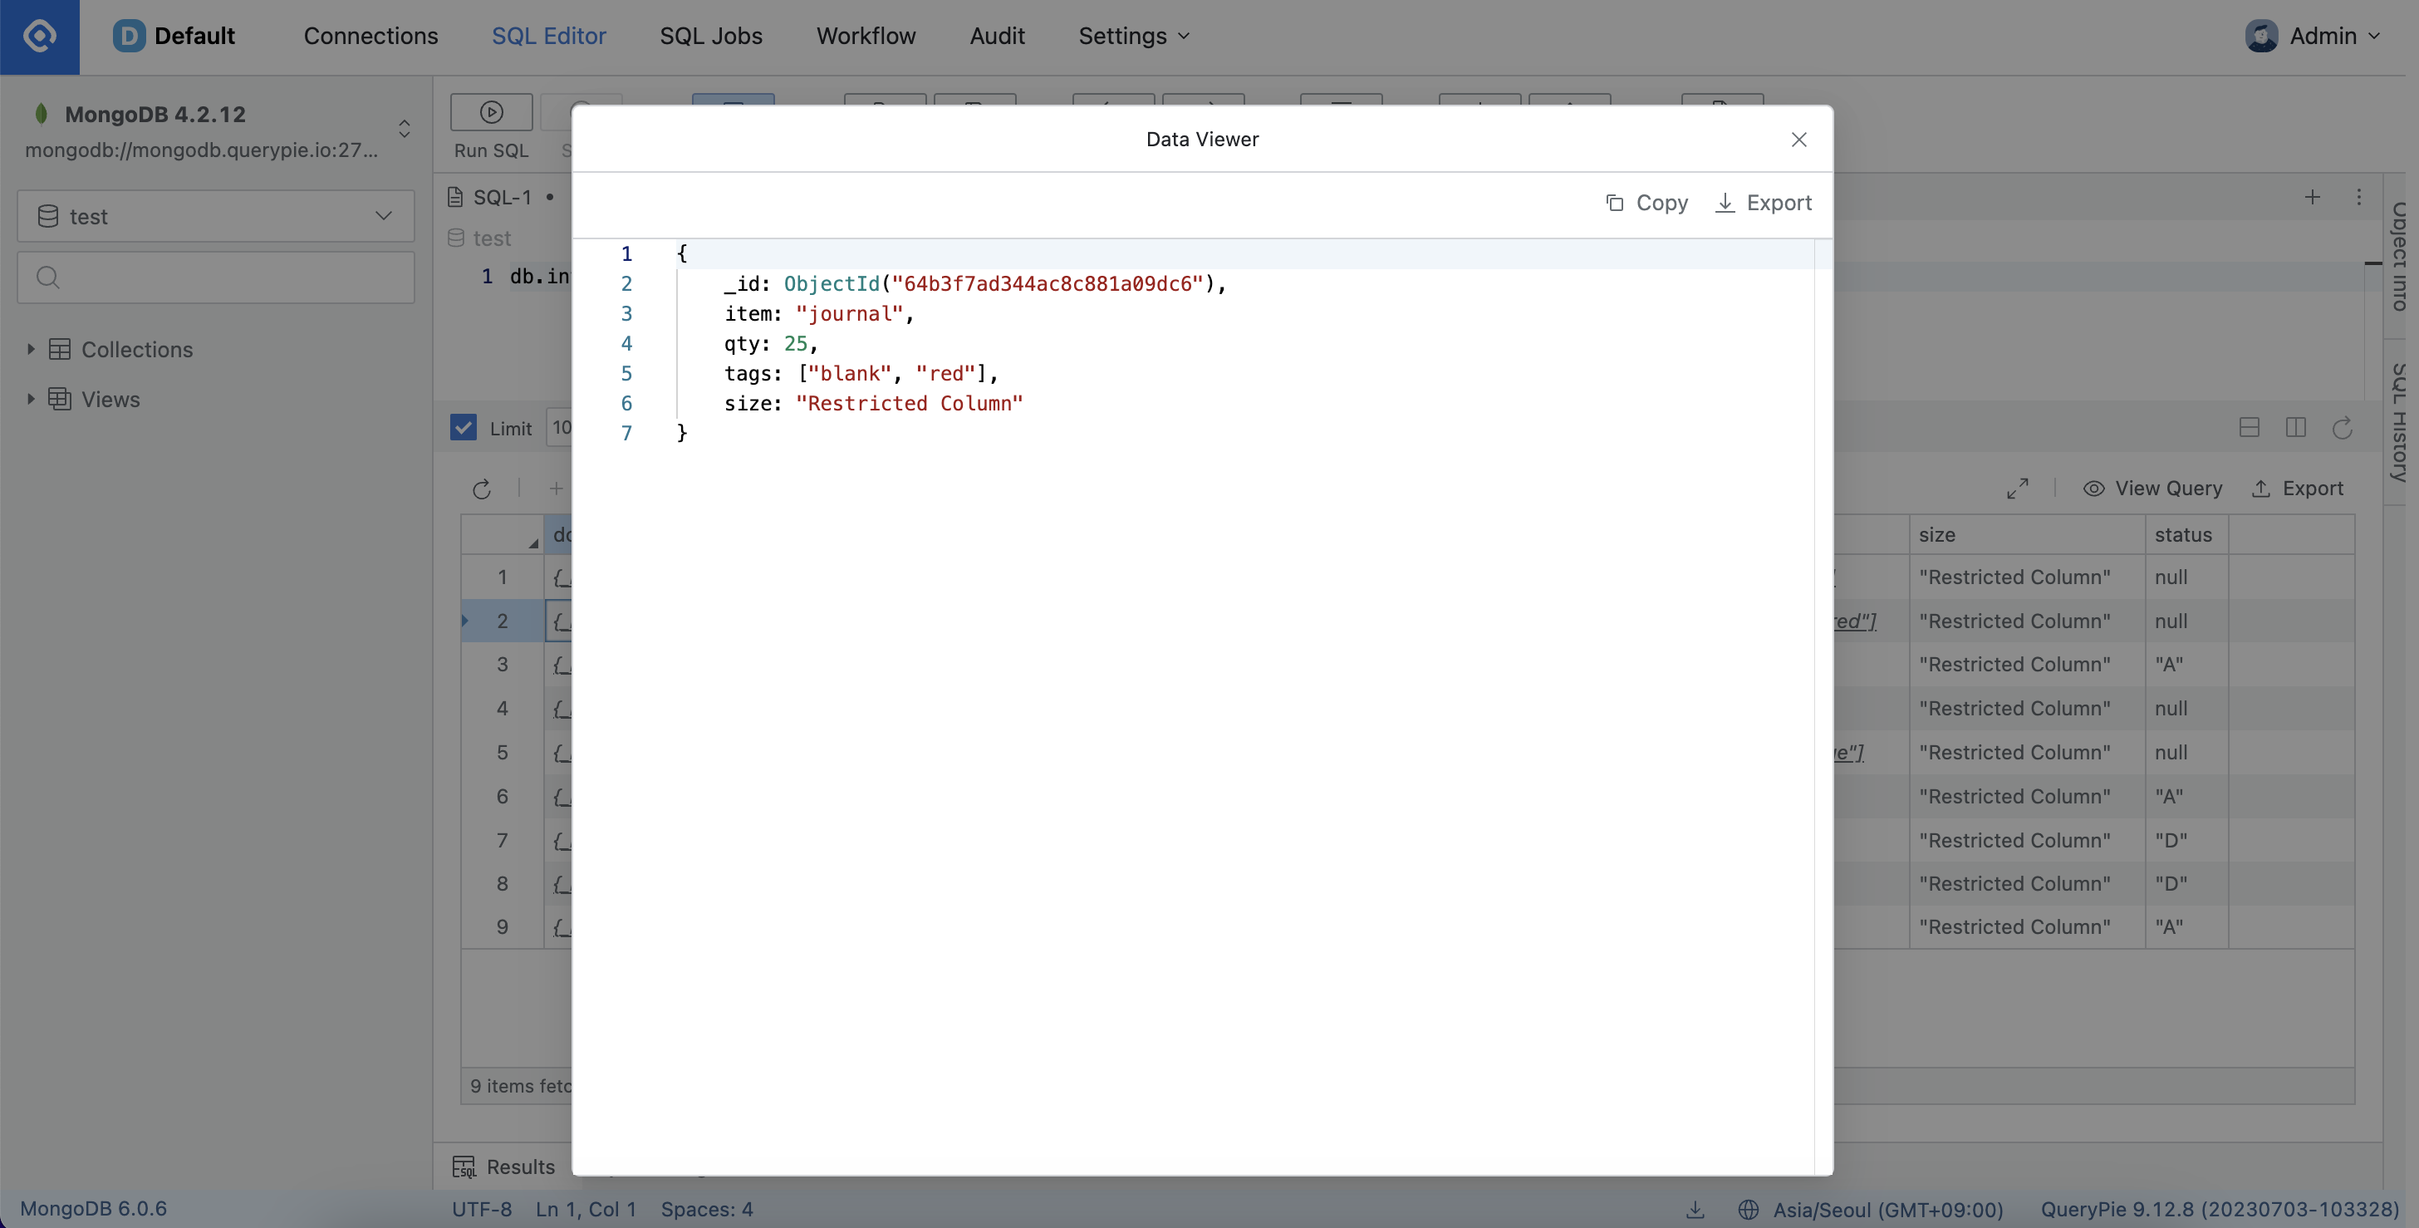The image size is (2419, 1228).
Task: Export the document from Data Viewer
Action: (x=1763, y=203)
